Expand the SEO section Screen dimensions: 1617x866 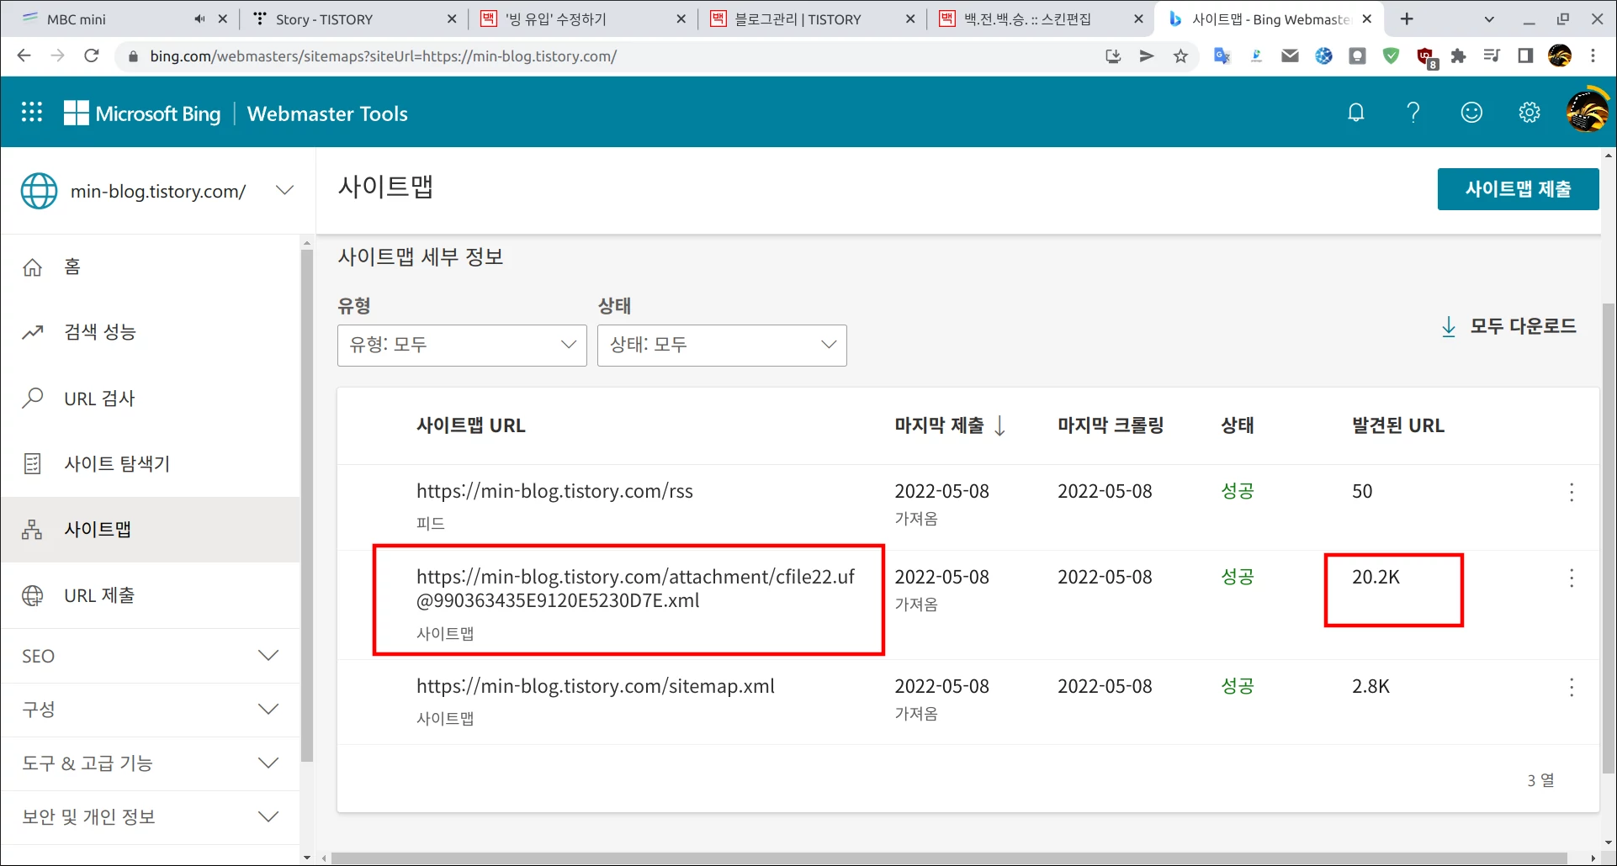coord(150,656)
